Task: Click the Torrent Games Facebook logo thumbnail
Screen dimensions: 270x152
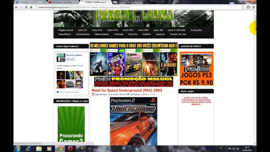Action: click(61, 57)
